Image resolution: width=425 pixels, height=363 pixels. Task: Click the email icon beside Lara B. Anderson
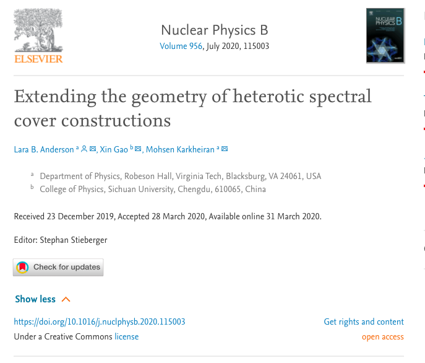[x=93, y=149]
